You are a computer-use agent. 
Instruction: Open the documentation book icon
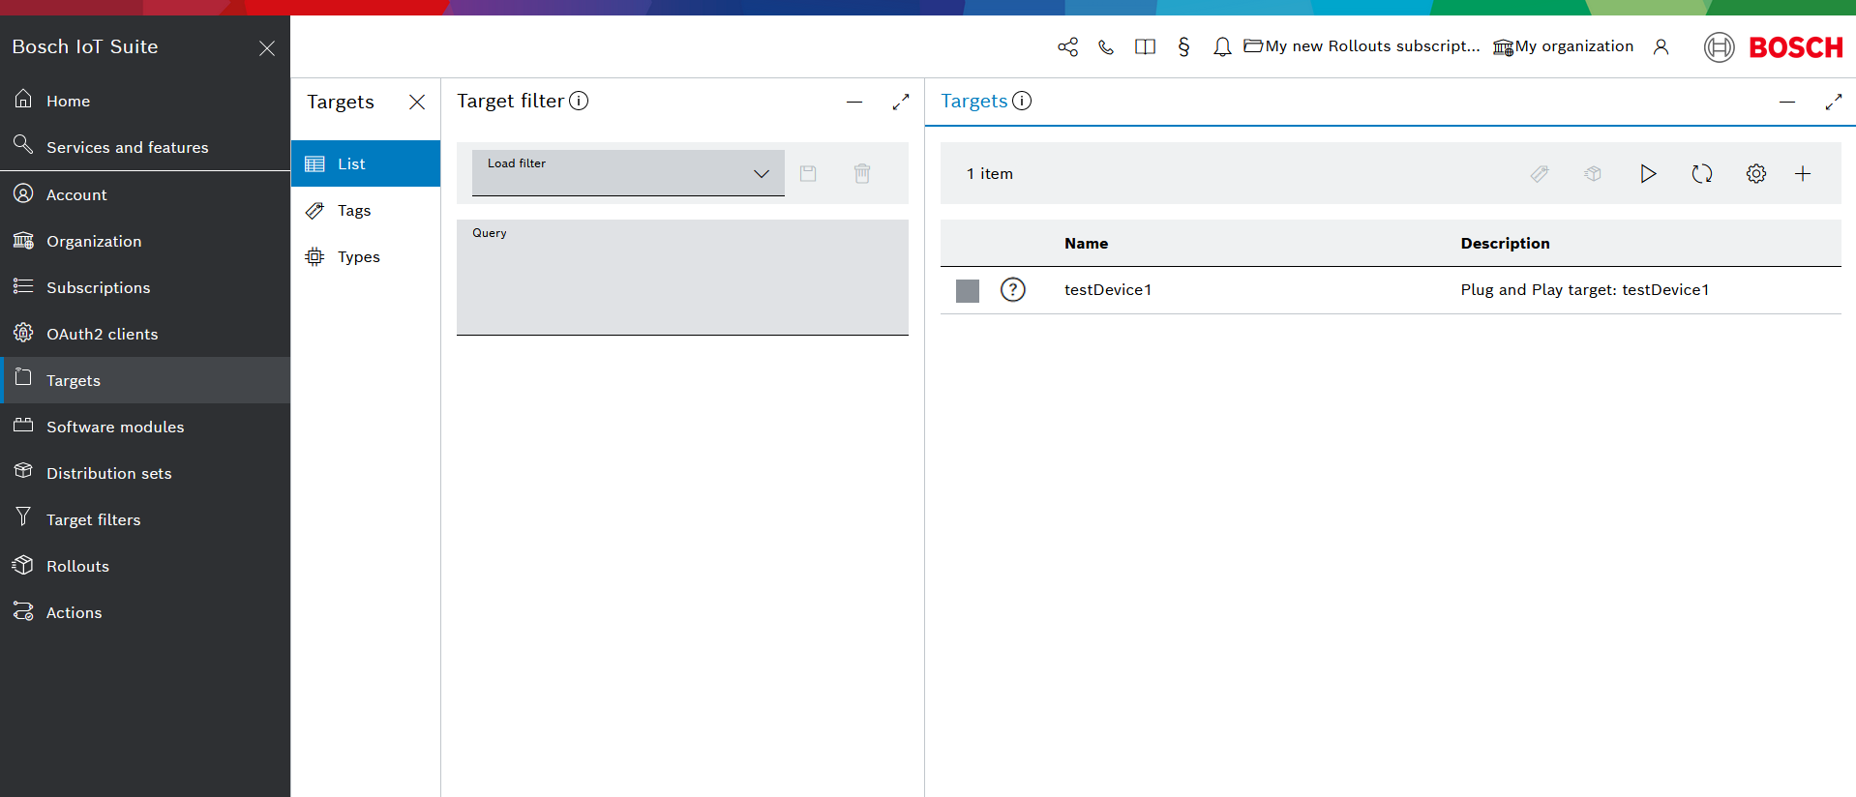(x=1145, y=46)
